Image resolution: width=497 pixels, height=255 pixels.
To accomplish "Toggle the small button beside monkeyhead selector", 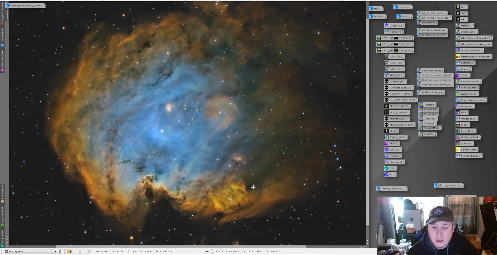I will 60,251.
